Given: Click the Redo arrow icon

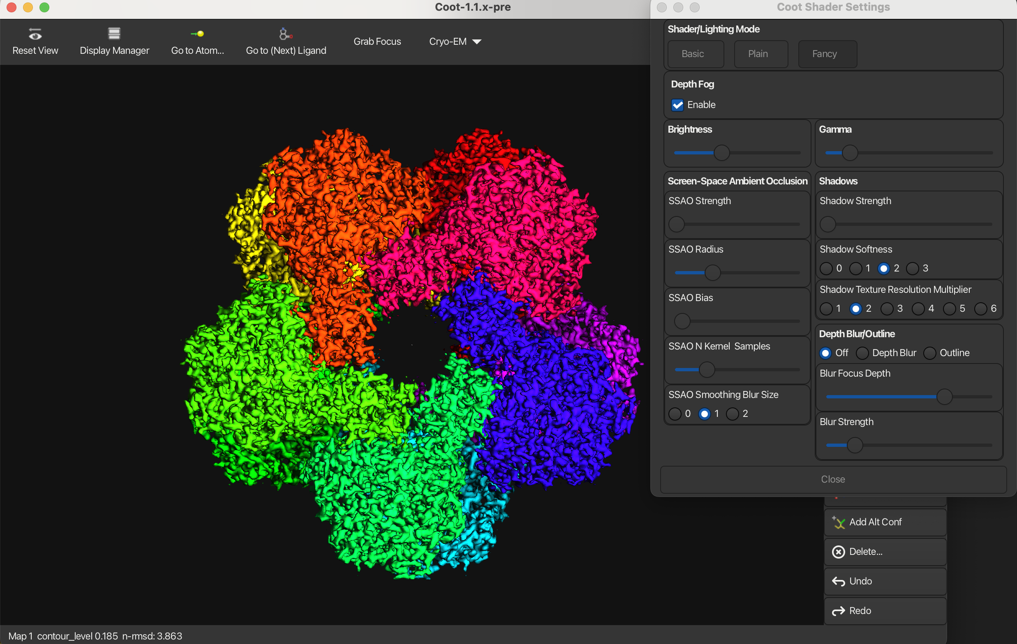Looking at the screenshot, I should tap(838, 611).
